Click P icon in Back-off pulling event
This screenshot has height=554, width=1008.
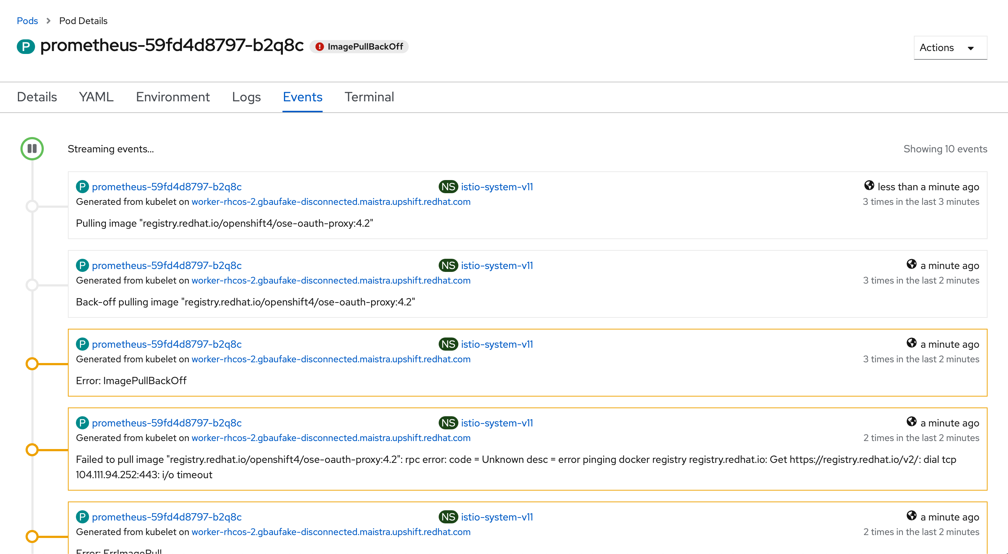tap(82, 265)
